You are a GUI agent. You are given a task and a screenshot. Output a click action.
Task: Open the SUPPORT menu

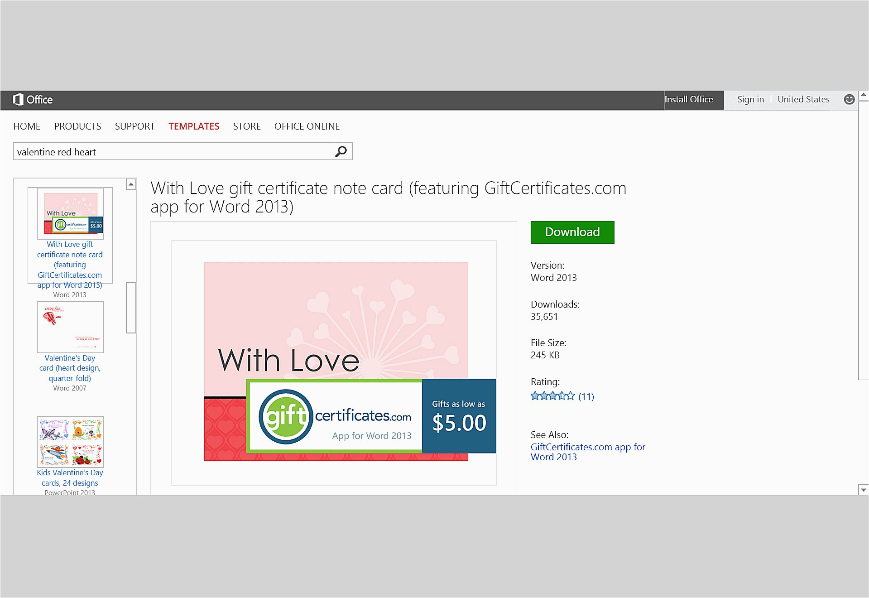(134, 126)
